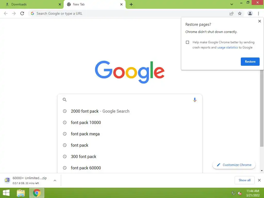Click the Google logo

[130, 72]
